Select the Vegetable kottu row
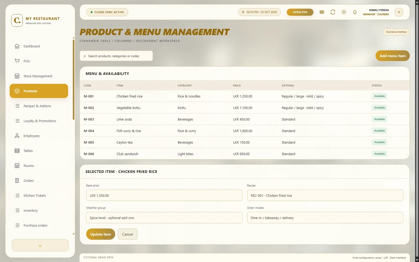Viewport: 419px width, 262px height. 245,108
